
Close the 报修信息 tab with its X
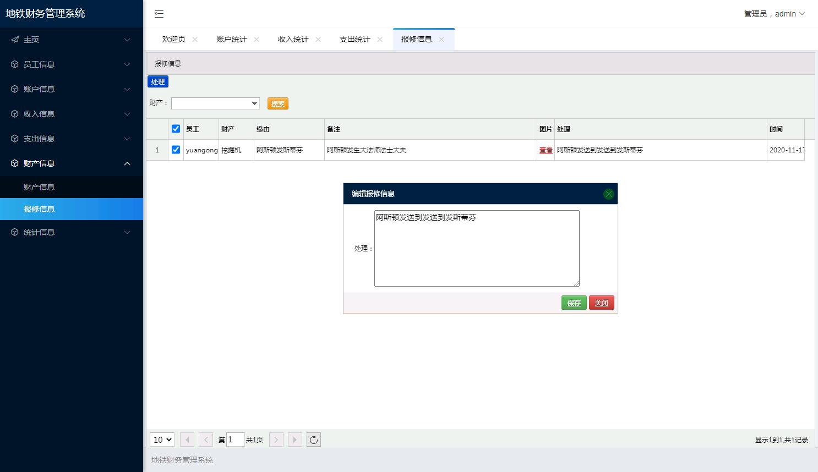441,40
